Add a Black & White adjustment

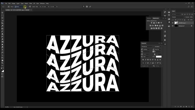[x=155, y=26]
